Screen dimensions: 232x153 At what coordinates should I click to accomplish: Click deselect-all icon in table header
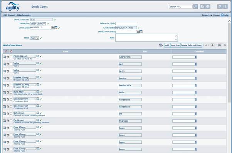coord(6,51)
